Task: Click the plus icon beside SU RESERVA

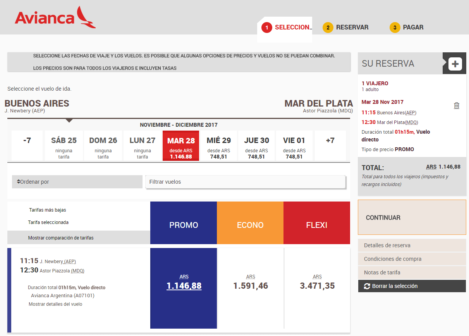Action: point(454,63)
